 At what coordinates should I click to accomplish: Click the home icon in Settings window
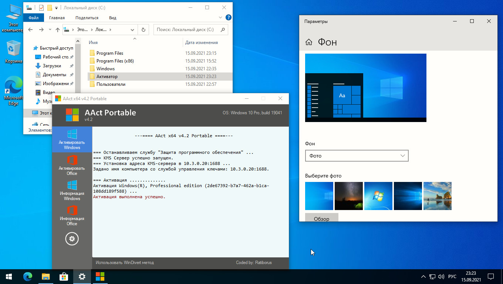[x=309, y=42]
